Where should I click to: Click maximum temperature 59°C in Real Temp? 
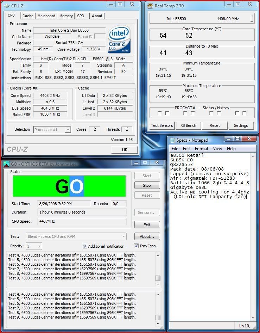pyautogui.click(x=163, y=91)
